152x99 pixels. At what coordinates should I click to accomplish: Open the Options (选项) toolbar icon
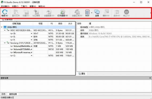[x=117, y=13]
